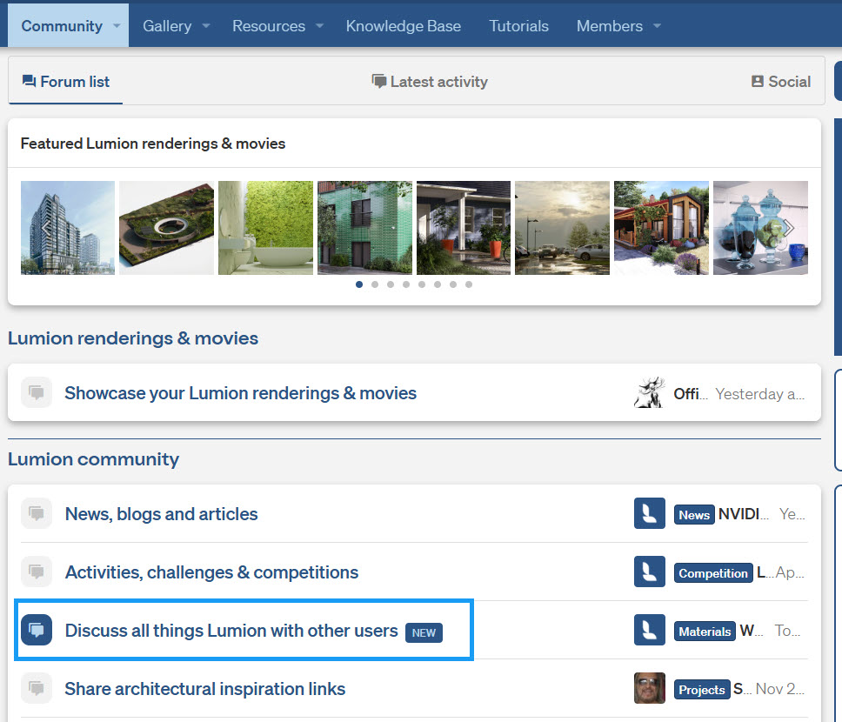Open the Knowledge Base menu item
Image resolution: width=842 pixels, height=722 pixels.
[x=404, y=26]
